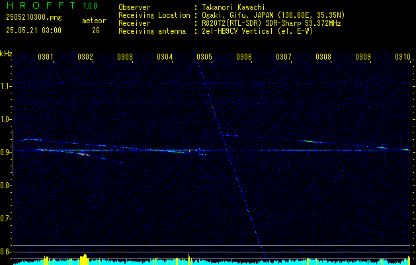Viewport: 416px width, 265px height.
Task: Click the kHz axis unit label
Action: pos(6,54)
